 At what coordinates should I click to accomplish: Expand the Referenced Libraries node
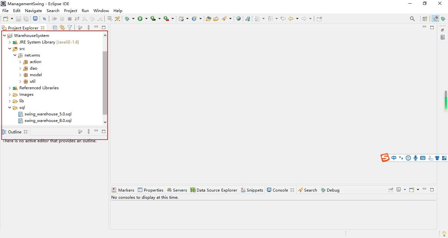(10, 88)
